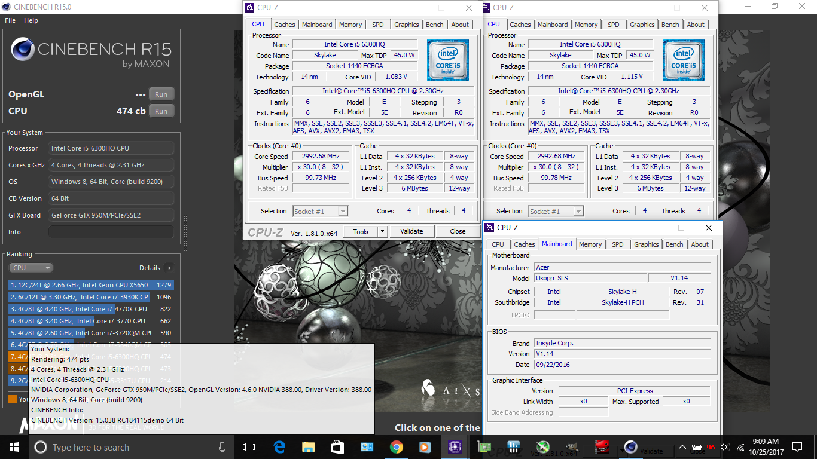Open the Wi-Fi network tray icon
This screenshot has width=817, height=459.
[740, 447]
